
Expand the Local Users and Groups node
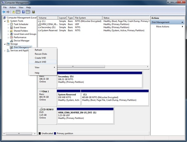(8, 34)
